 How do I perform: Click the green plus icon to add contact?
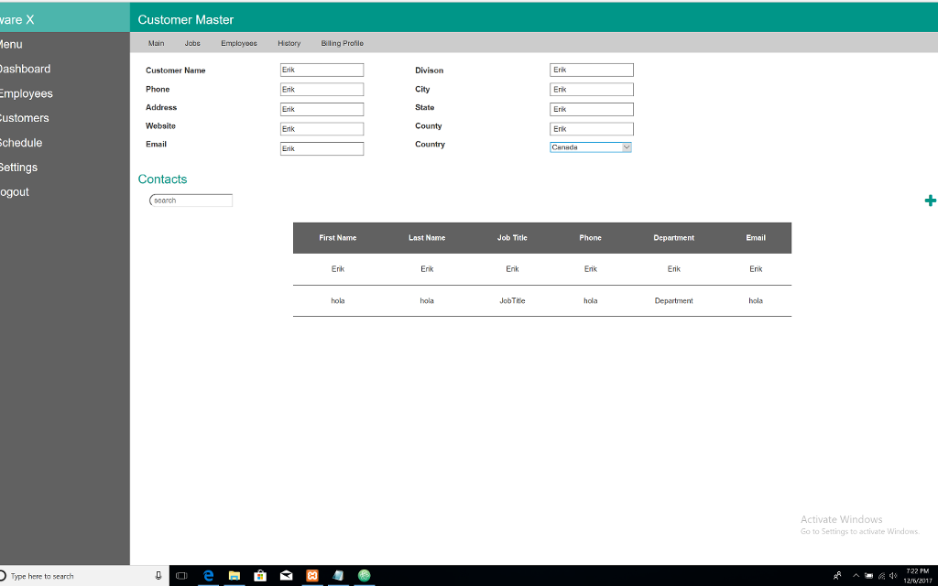click(930, 200)
